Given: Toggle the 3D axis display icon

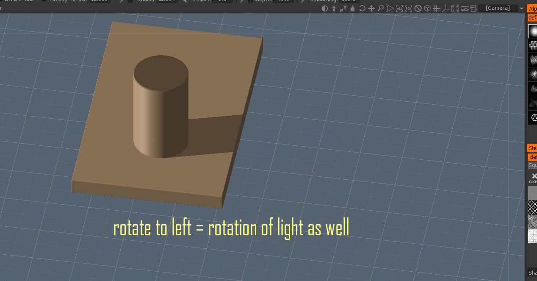Looking at the screenshot, I should (x=446, y=8).
